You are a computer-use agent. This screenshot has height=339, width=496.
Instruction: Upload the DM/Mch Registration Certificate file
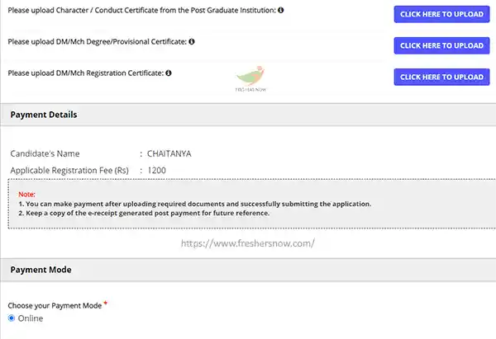(x=441, y=77)
